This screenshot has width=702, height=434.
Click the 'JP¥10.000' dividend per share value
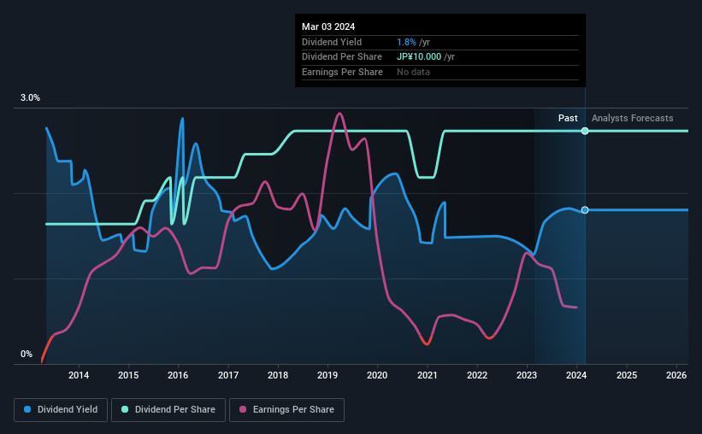click(419, 57)
